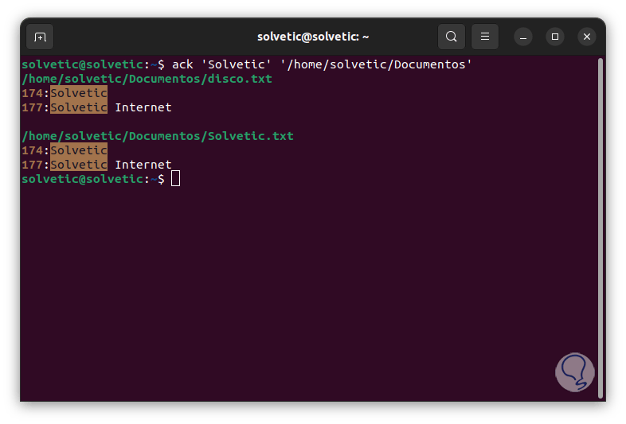Click the 'Solvetic' search pattern argument

[x=236, y=64]
